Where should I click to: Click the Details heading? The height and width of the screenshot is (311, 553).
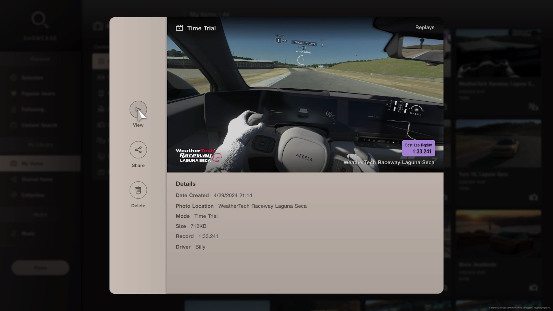tap(185, 184)
